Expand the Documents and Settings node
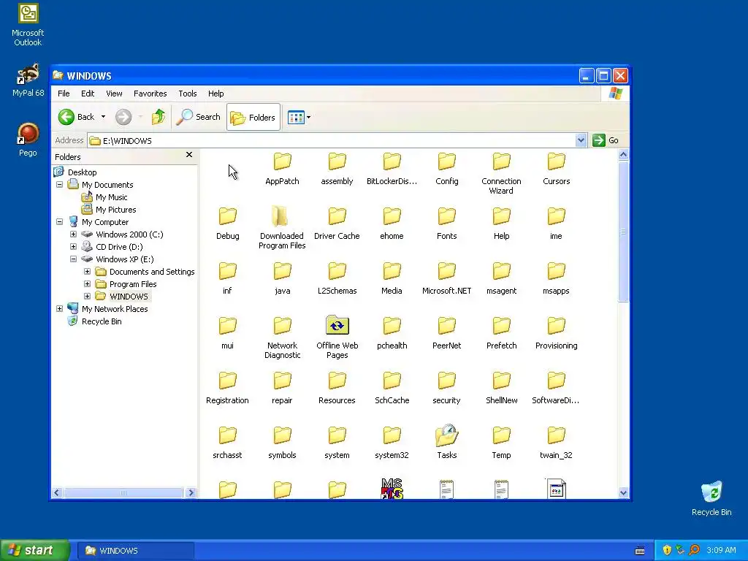The image size is (748, 561). [88, 271]
